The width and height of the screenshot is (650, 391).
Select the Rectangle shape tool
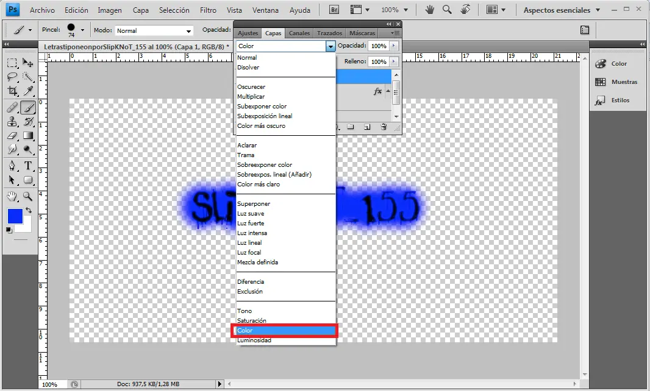(x=28, y=180)
